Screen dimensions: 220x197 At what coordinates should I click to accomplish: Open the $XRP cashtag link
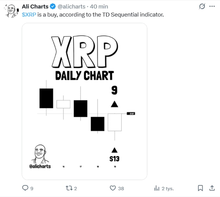coord(29,15)
